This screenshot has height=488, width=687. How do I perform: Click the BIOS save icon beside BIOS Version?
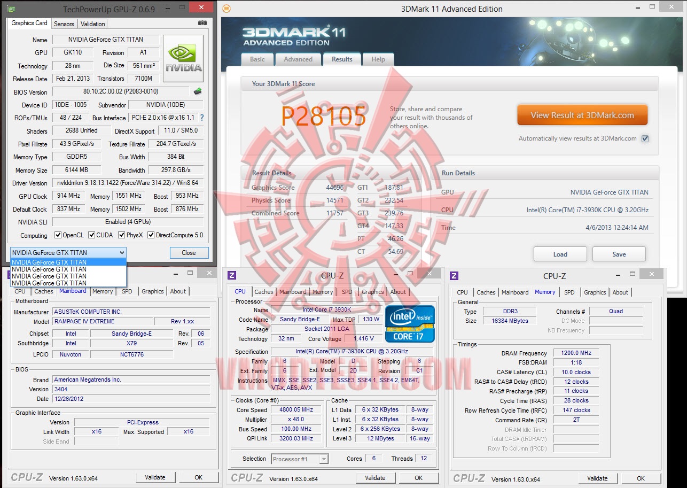(x=198, y=91)
